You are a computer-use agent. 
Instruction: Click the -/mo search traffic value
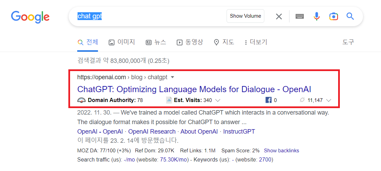pyautogui.click(x=129, y=160)
